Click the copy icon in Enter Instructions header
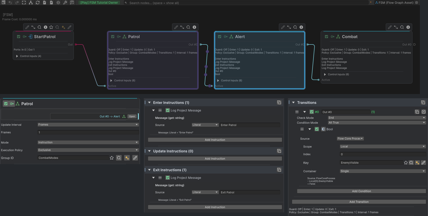Viewport: 428px width, 216px height. click(x=279, y=102)
